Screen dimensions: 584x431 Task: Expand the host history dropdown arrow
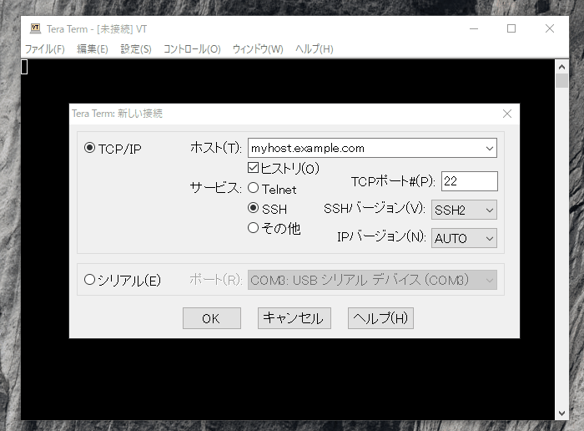point(490,149)
